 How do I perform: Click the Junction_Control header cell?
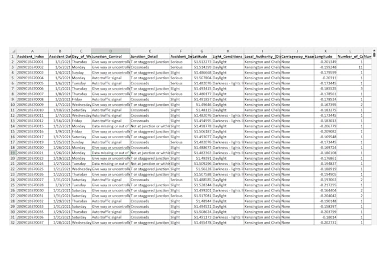pyautogui.click(x=111, y=57)
